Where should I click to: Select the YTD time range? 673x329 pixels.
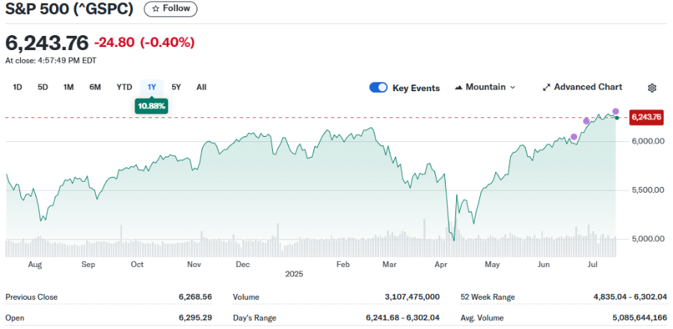click(124, 87)
